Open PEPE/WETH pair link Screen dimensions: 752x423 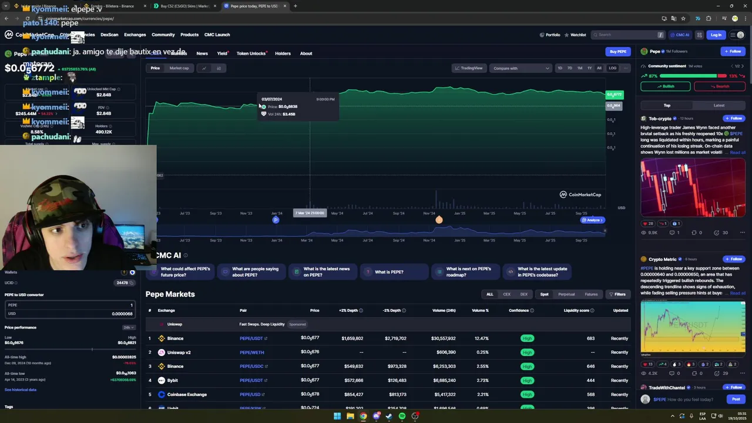coord(251,352)
